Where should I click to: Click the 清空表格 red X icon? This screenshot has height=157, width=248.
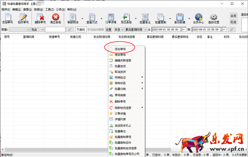point(56,18)
